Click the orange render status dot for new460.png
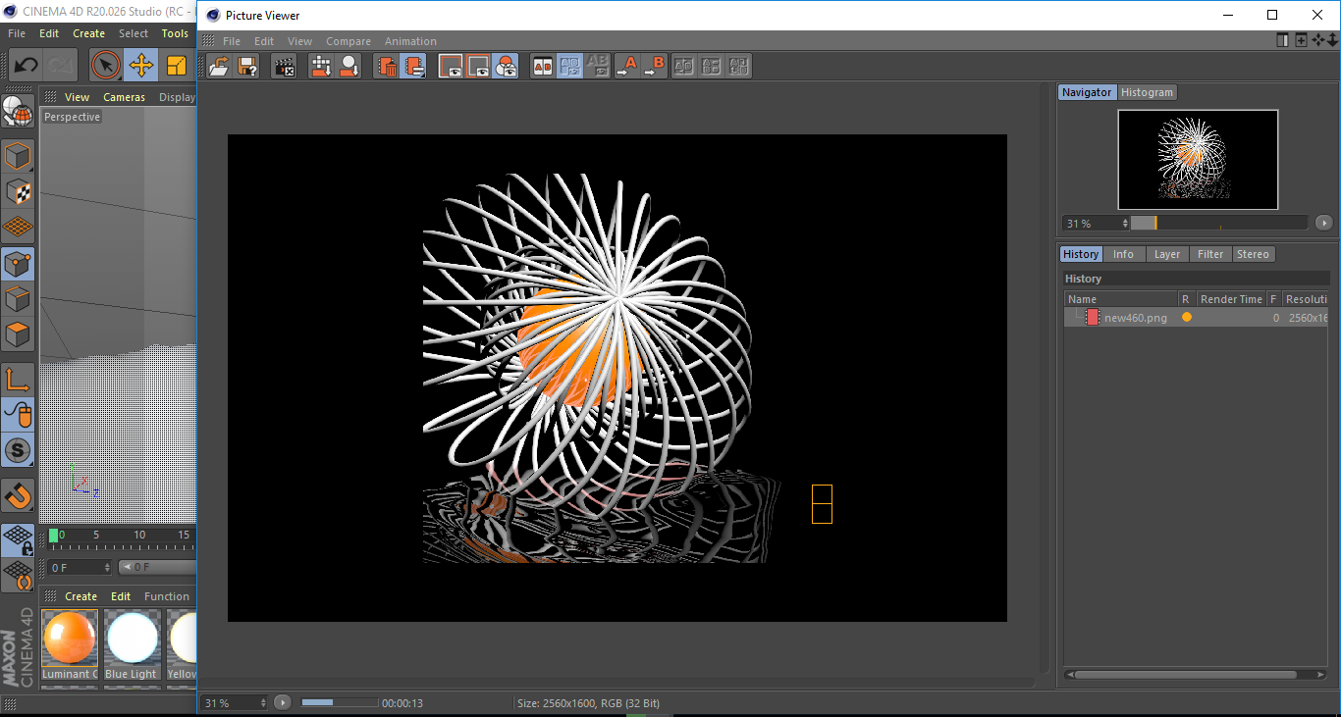The height and width of the screenshot is (717, 1341). click(x=1187, y=317)
